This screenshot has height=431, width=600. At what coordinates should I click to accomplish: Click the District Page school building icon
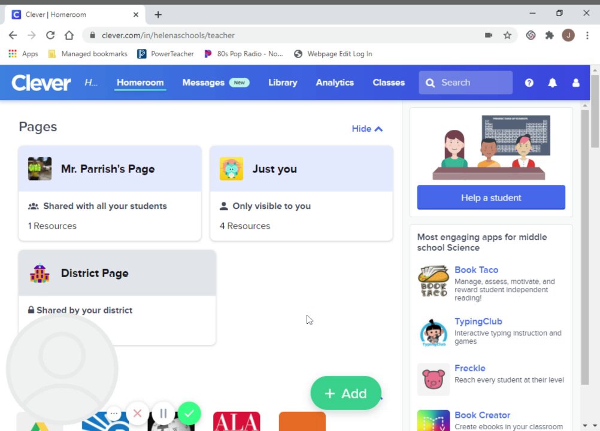(x=40, y=274)
